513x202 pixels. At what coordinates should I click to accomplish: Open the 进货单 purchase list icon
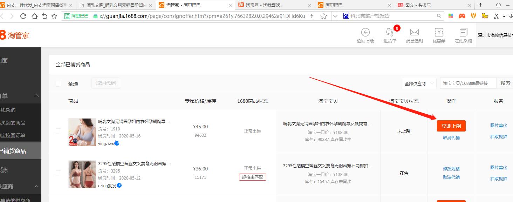tap(390, 35)
